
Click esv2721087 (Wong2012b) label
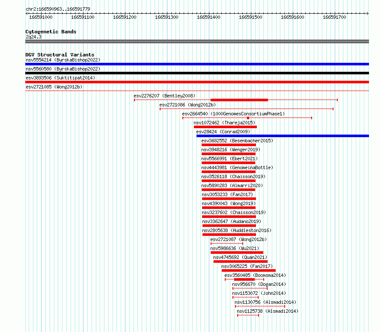point(238,239)
